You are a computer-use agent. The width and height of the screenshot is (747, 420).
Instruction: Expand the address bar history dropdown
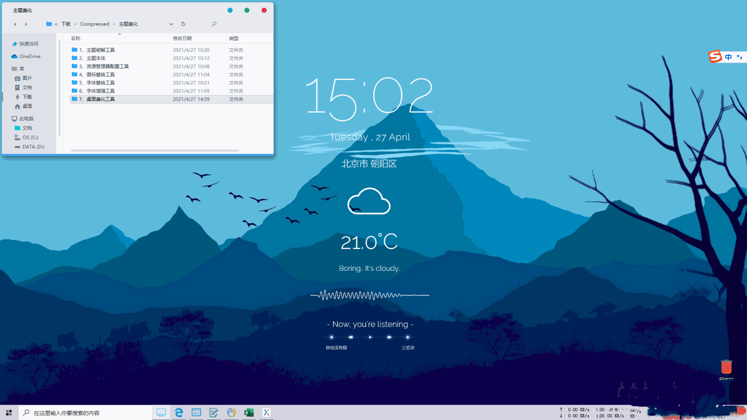coord(171,24)
